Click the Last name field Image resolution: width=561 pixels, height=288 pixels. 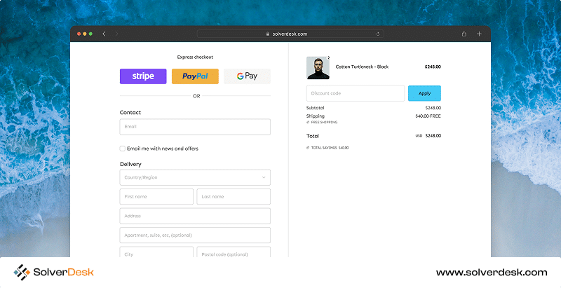[234, 196]
